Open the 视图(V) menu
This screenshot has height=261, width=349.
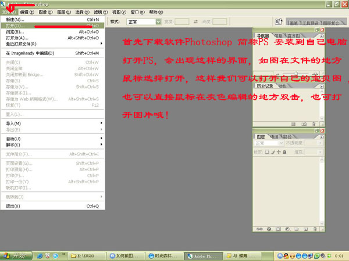point(119,12)
